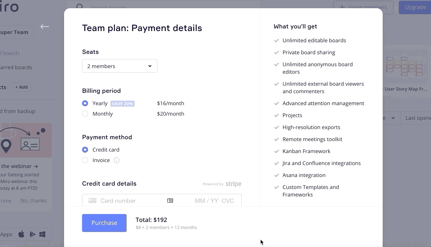Choose Invoice as payment method

tap(85, 160)
